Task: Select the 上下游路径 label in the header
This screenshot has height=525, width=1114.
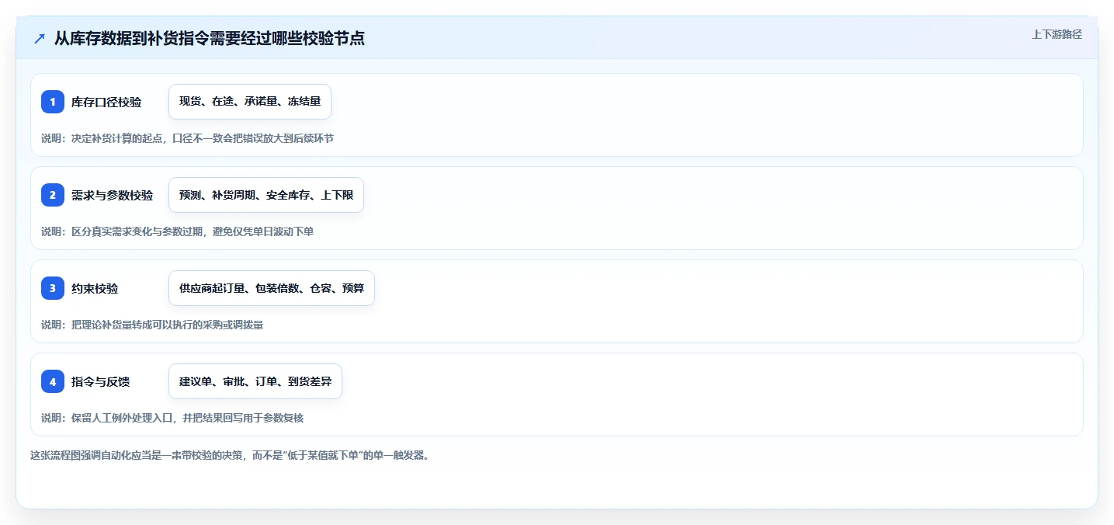Action: pos(1057,34)
